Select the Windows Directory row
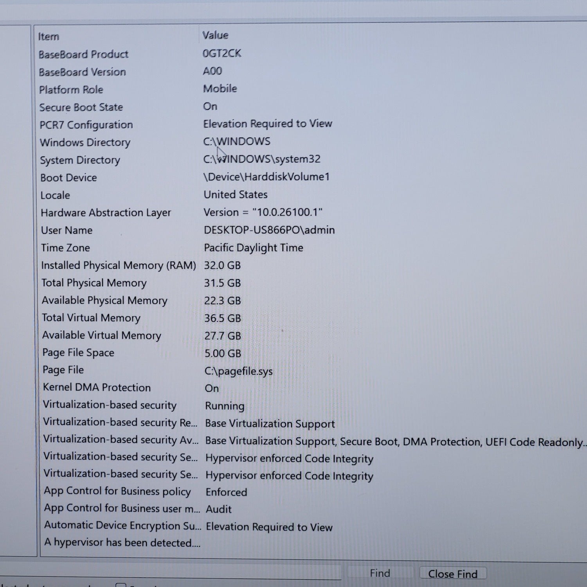This screenshot has width=587, height=587. coord(85,142)
